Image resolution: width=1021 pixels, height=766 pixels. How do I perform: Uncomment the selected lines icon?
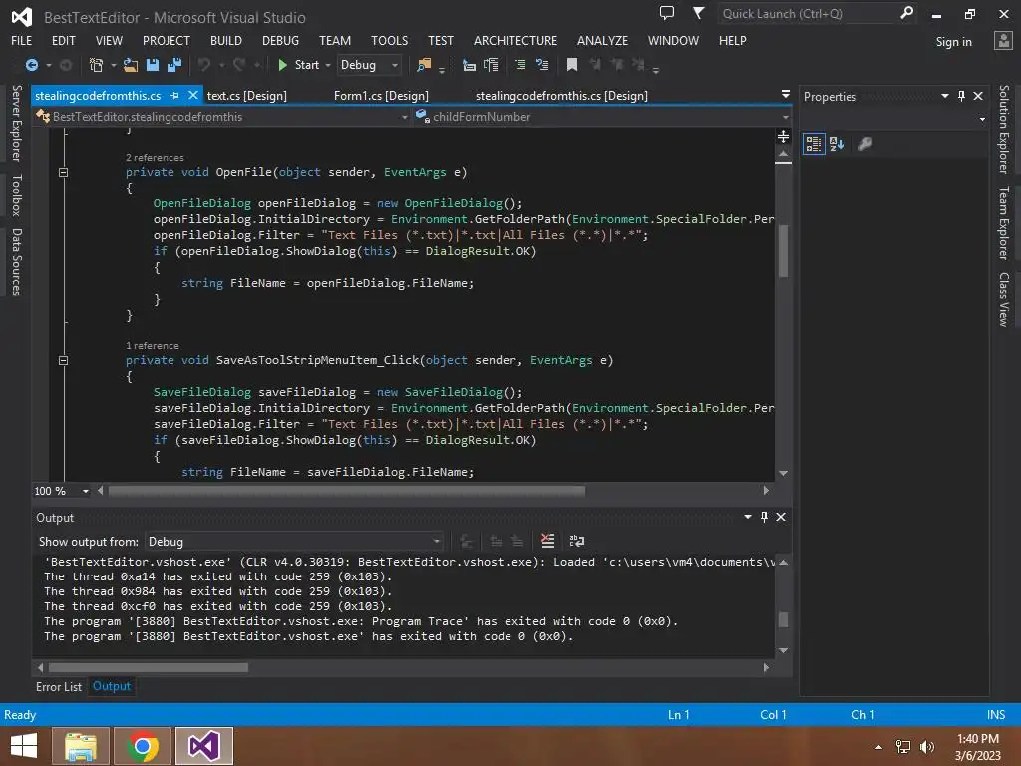542,65
